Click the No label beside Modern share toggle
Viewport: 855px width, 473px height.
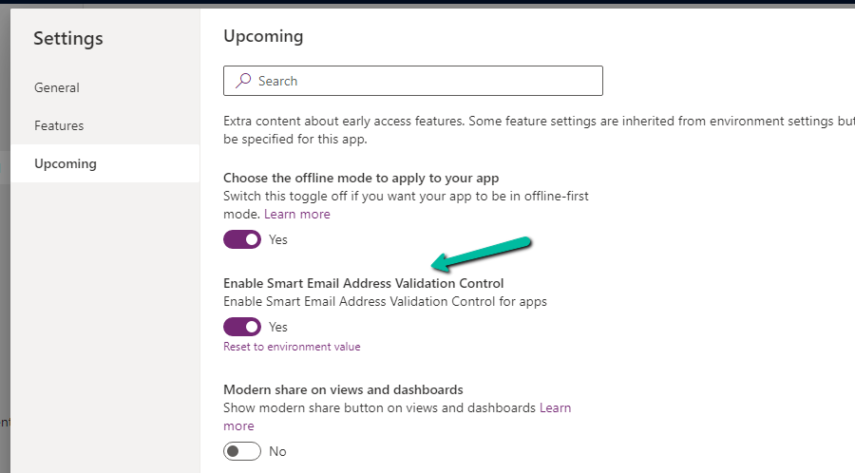[277, 451]
